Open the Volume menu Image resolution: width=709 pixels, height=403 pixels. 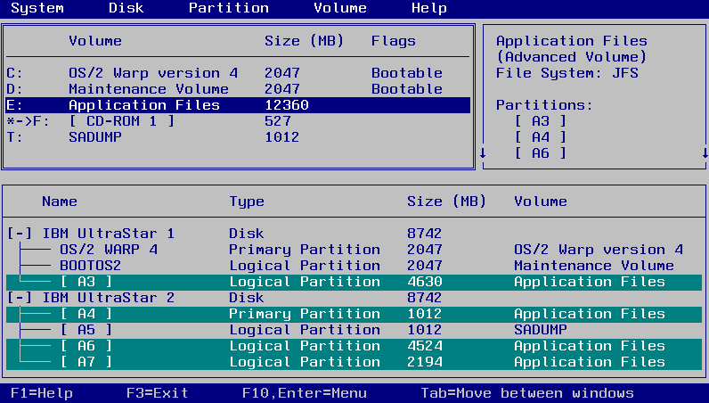340,8
